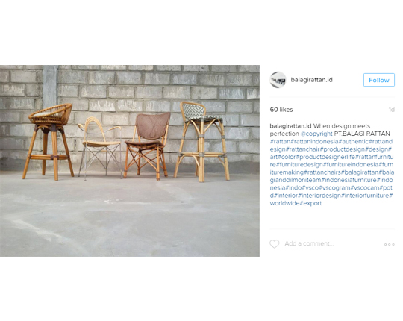This screenshot has width=403, height=321.
Task: Open the 1d post timestamp
Action: pyautogui.click(x=392, y=110)
